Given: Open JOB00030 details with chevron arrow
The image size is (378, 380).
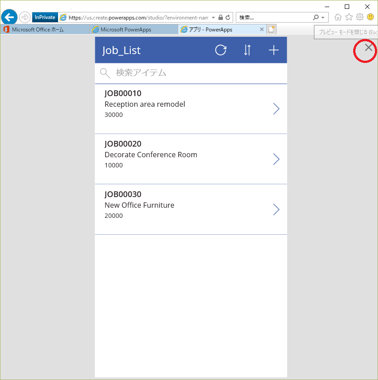Looking at the screenshot, I should click(x=276, y=209).
